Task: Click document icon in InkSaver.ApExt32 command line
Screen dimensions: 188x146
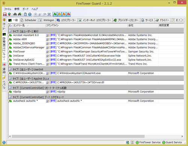Action: click(x=47, y=60)
